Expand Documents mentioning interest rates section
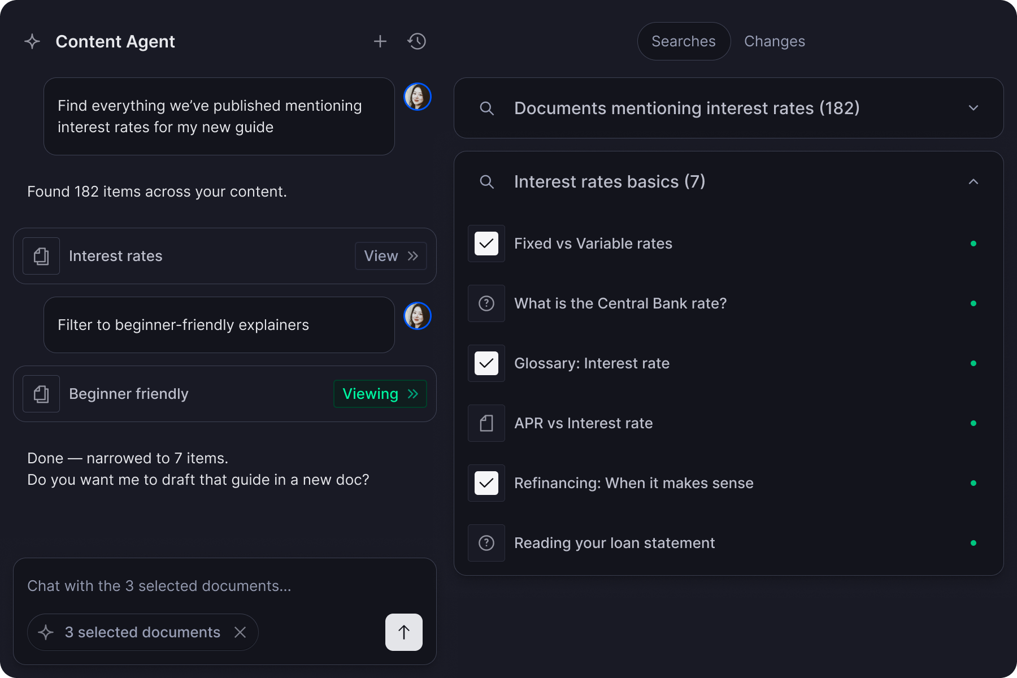Screen dimensions: 1017x678 973,108
